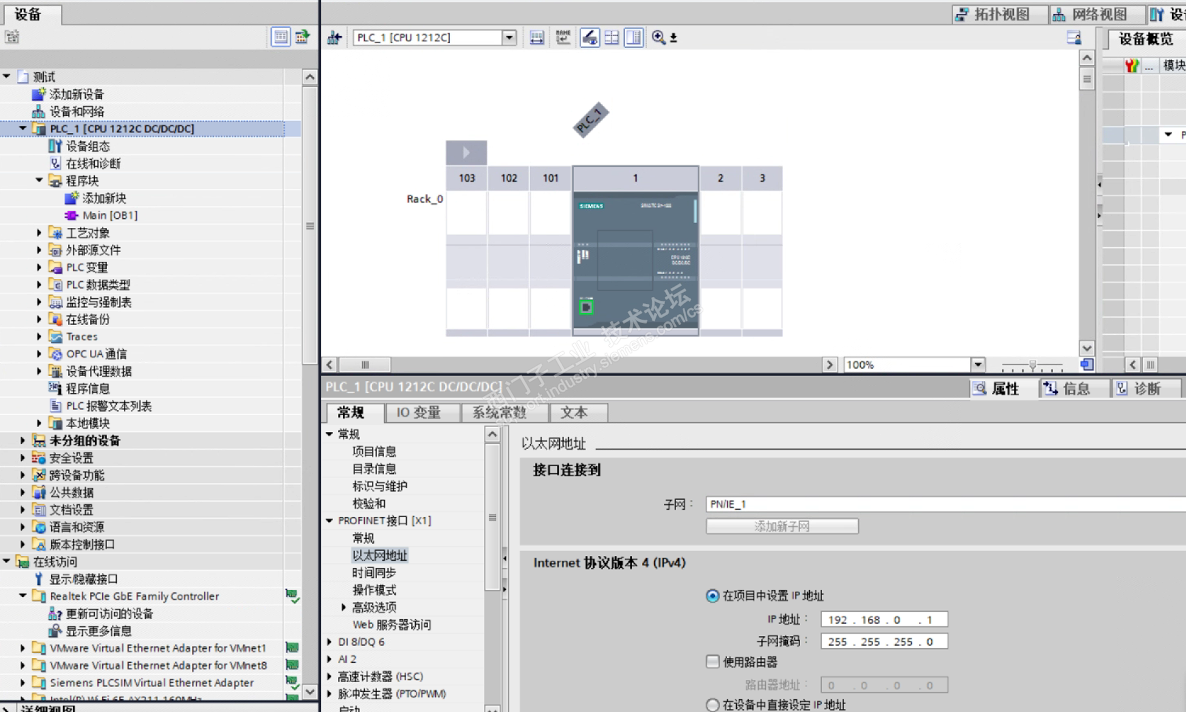
Task: Click the zoom slider handle
Action: point(1032,365)
